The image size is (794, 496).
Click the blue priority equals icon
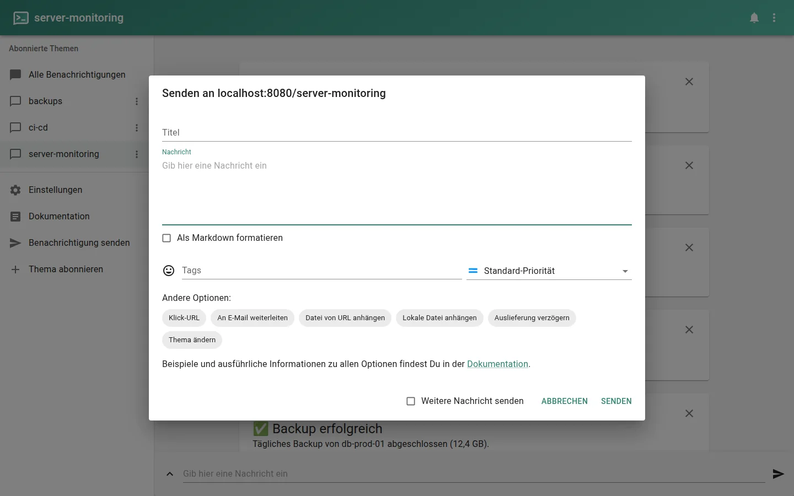(x=473, y=271)
